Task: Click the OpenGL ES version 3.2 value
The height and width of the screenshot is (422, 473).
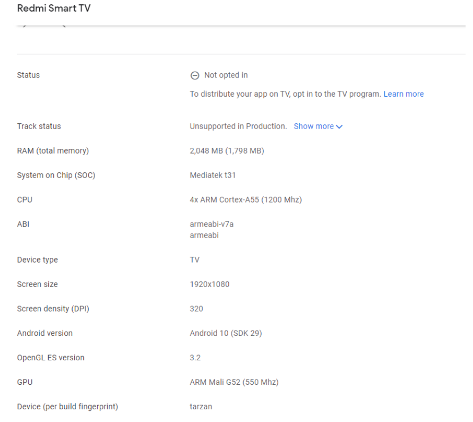Action: tap(195, 358)
